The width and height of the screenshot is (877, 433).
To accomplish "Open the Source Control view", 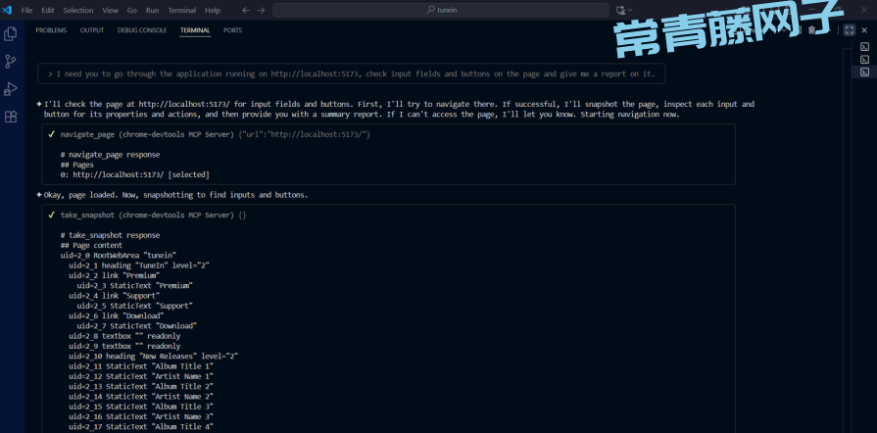I will pos(11,61).
